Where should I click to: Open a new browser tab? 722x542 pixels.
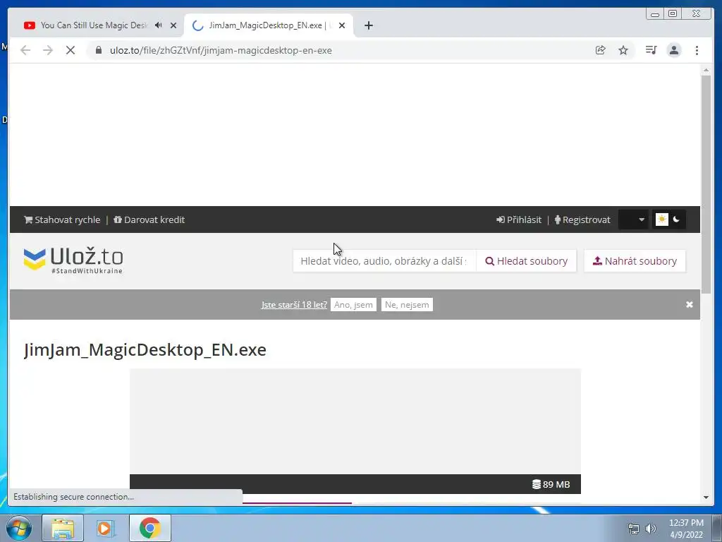(x=368, y=25)
